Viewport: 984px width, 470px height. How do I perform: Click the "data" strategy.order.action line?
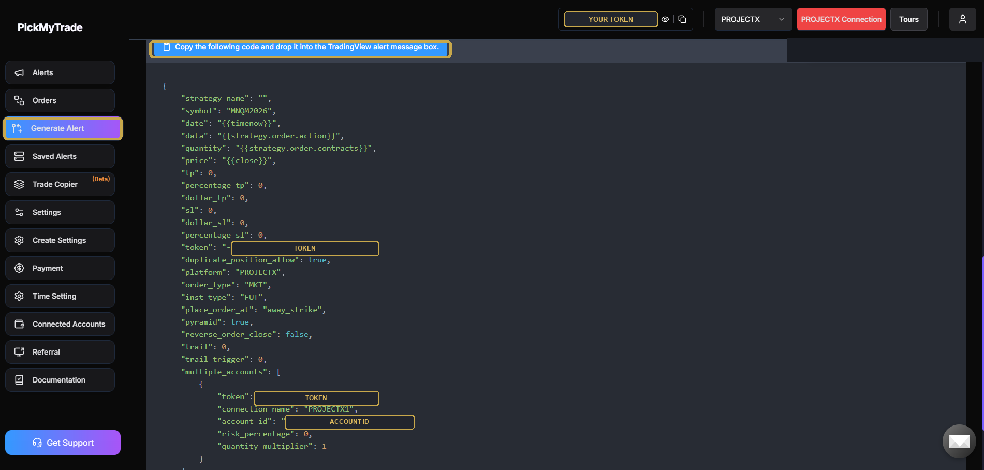coord(262,136)
